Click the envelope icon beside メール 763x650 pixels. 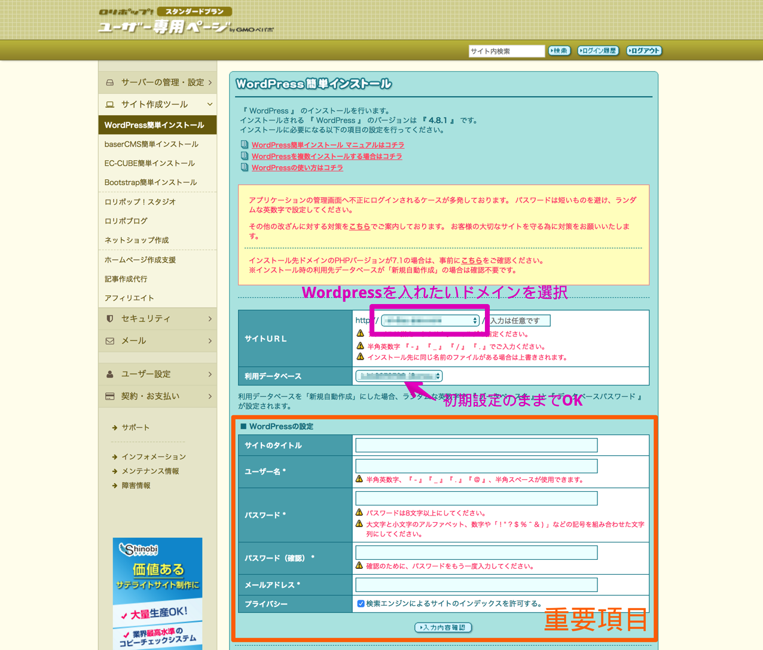pos(110,341)
